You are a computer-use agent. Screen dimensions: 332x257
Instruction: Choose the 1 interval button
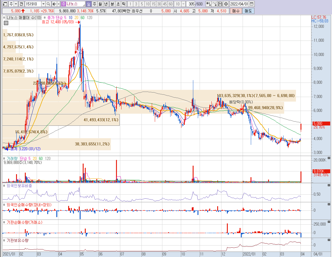point(130,4)
